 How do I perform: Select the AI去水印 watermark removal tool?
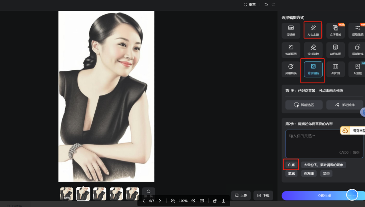pyautogui.click(x=313, y=30)
